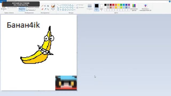This screenshot has height=96, width=171.
Task: Choose the triangle shape
Action: pos(72,5)
